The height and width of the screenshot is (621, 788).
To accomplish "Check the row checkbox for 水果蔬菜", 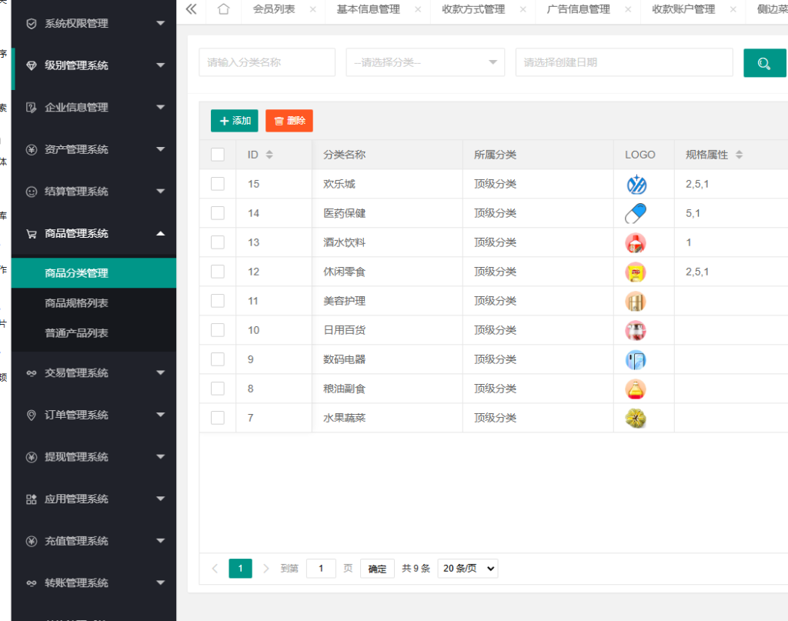I will click(x=217, y=418).
